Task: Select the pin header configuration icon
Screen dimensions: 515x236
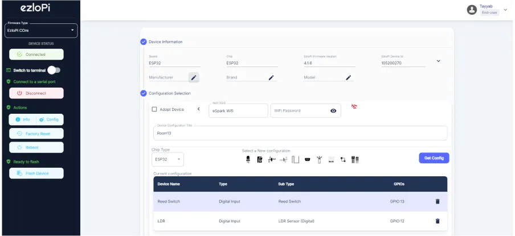Action: (355, 160)
